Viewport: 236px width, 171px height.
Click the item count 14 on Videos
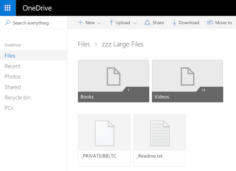click(203, 90)
